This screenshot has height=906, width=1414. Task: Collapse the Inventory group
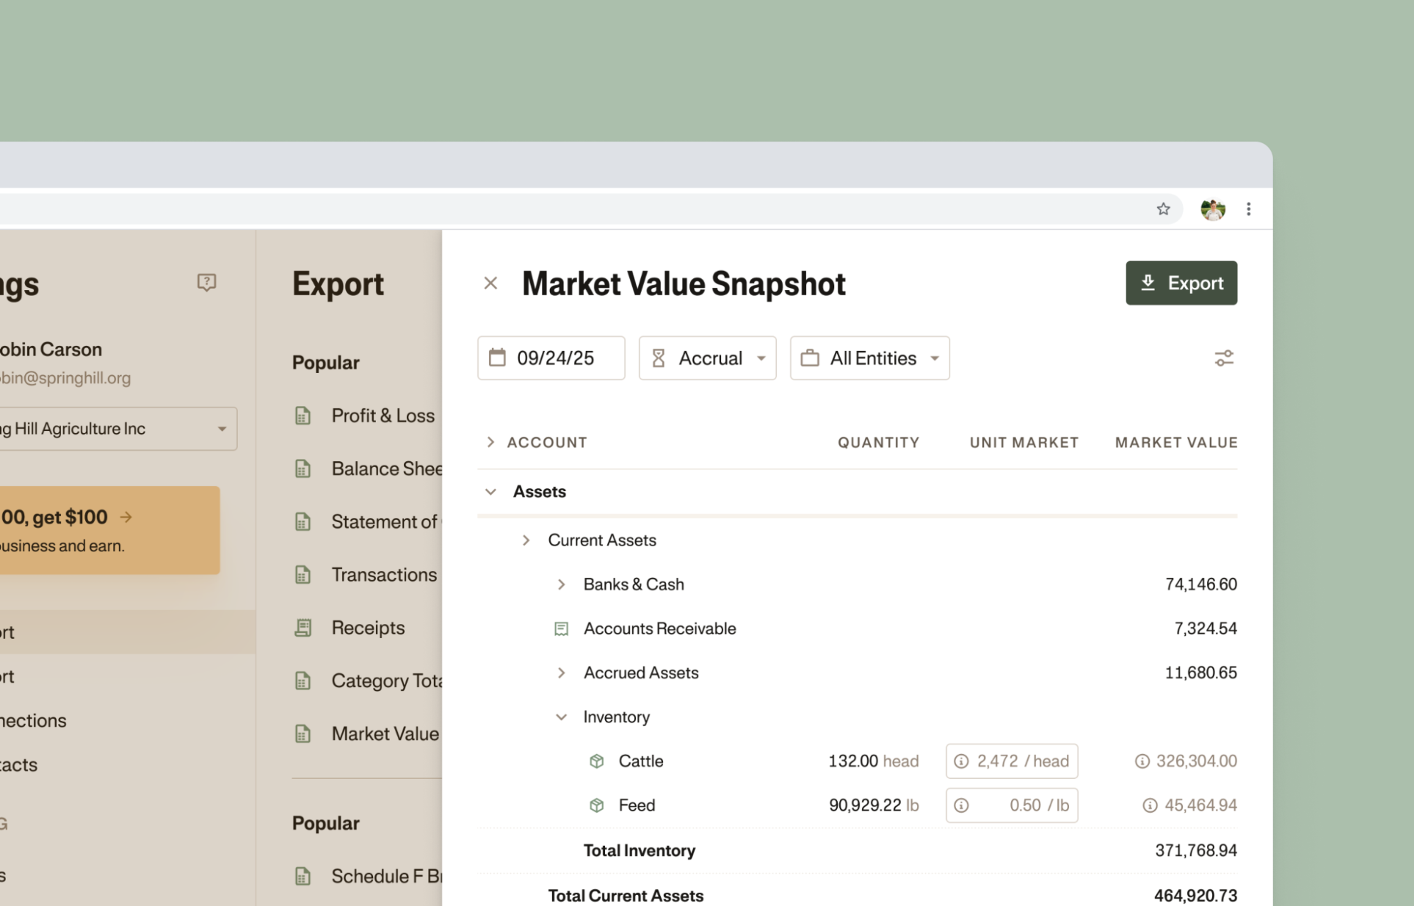click(561, 717)
